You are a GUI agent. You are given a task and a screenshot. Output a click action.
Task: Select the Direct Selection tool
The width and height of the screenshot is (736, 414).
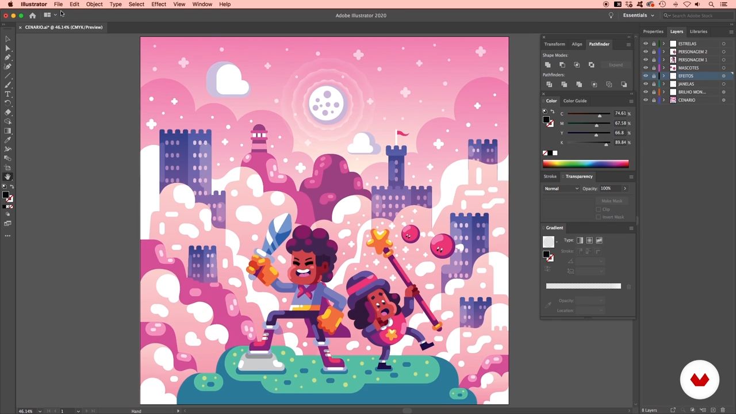point(7,48)
